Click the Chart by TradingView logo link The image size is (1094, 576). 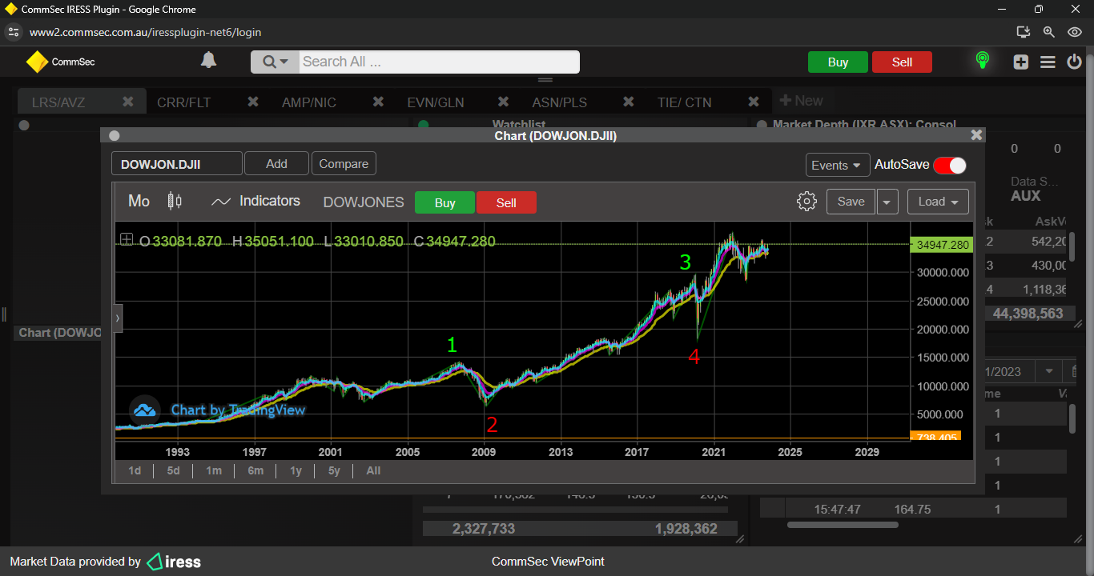tap(218, 410)
